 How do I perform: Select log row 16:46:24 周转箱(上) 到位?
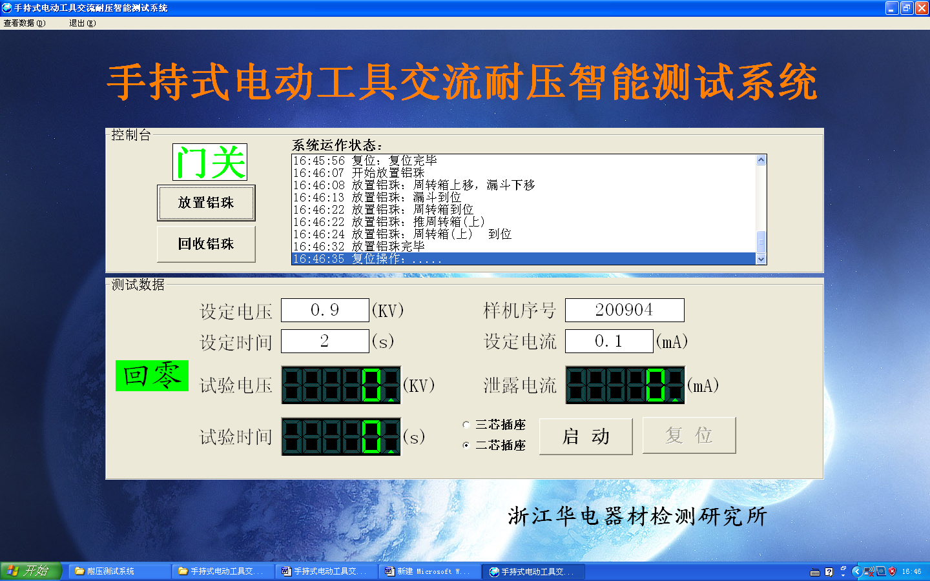524,234
